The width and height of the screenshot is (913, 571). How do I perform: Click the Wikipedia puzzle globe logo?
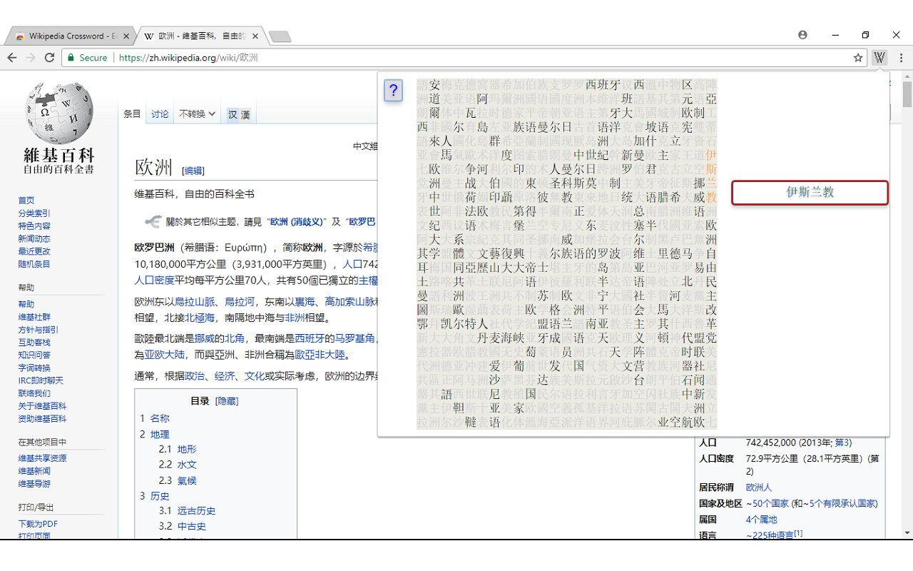point(58,113)
